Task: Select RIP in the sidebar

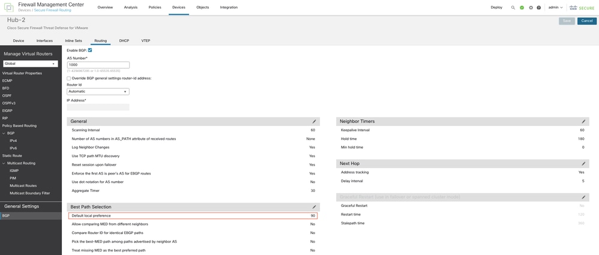Action: point(5,118)
